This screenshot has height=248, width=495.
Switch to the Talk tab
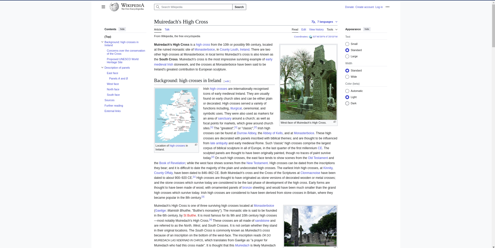click(x=167, y=30)
